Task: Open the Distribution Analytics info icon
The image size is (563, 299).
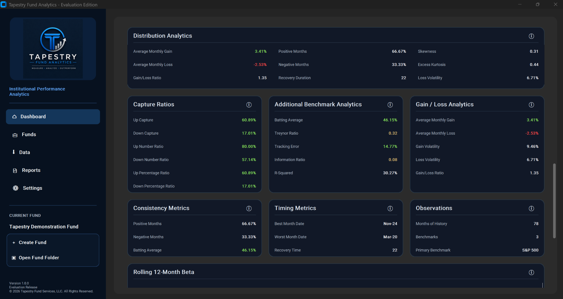Action: click(x=531, y=36)
